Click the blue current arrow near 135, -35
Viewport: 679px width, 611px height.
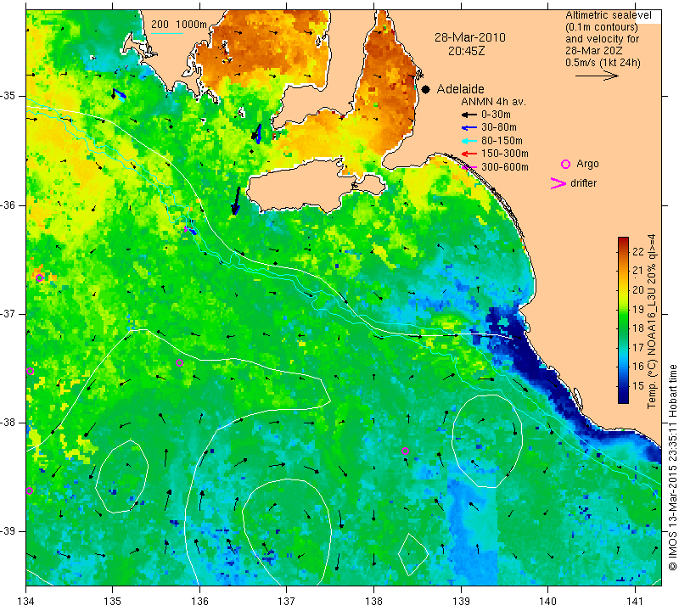[120, 94]
